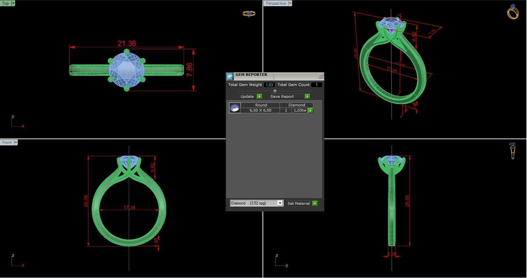The width and height of the screenshot is (527, 278).
Task: Click the green arrow beside 1,03tw
Action: point(310,111)
